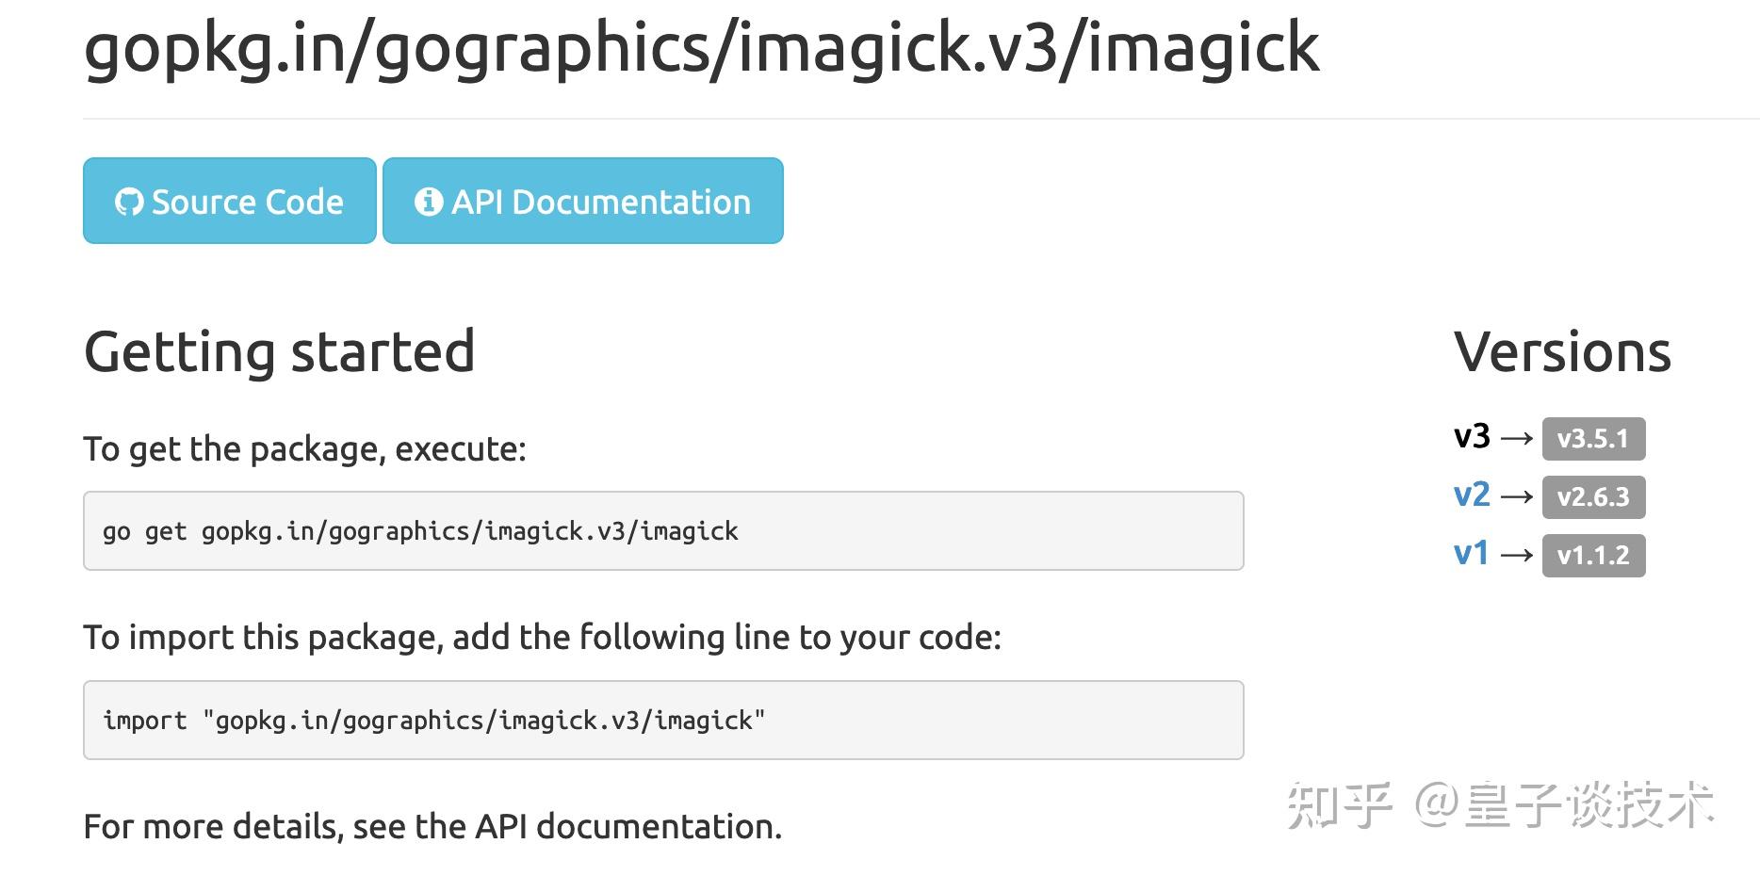The width and height of the screenshot is (1760, 876).
Task: Follow the v1 version link
Action: coord(1470,554)
